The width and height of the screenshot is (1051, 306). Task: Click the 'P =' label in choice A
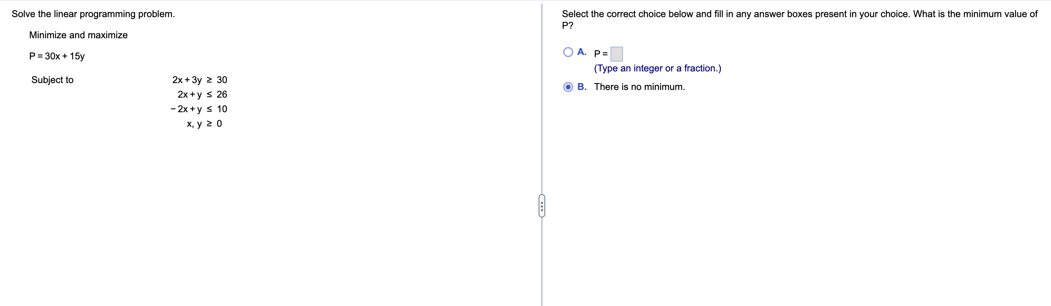(601, 54)
